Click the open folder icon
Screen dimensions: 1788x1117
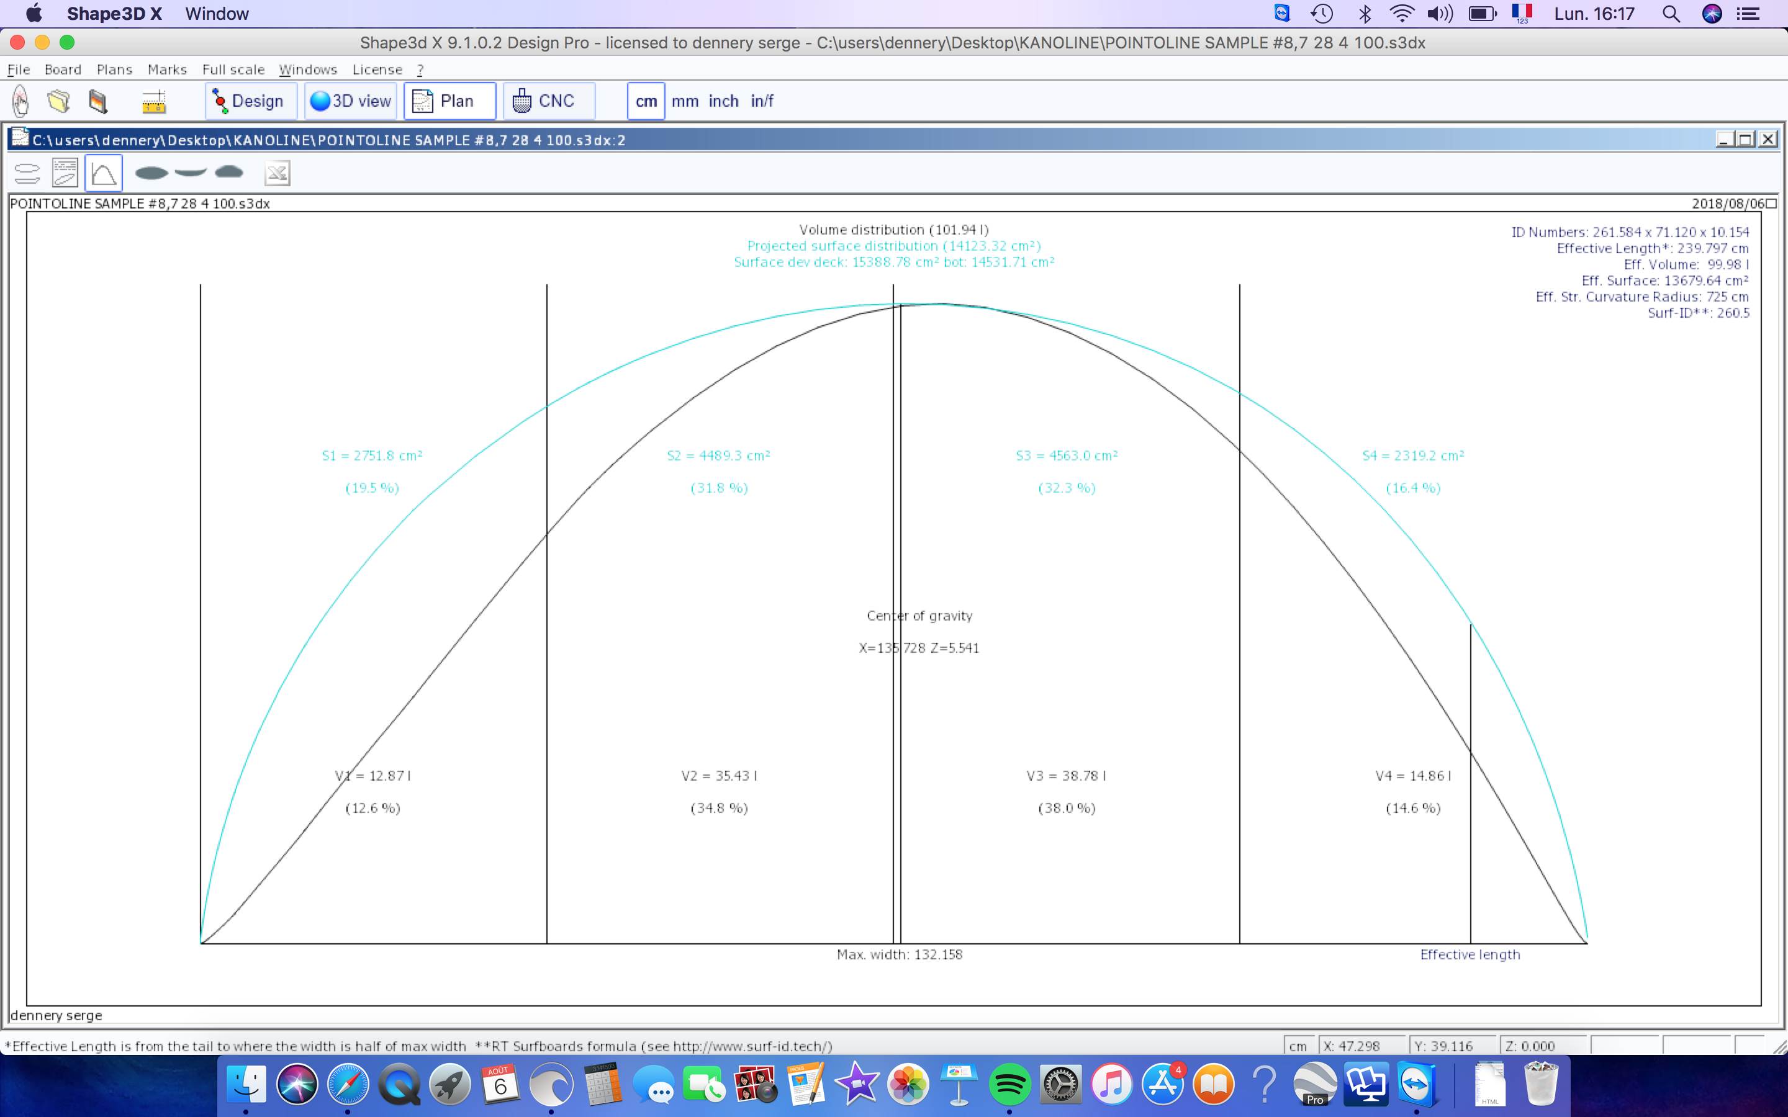click(x=58, y=101)
